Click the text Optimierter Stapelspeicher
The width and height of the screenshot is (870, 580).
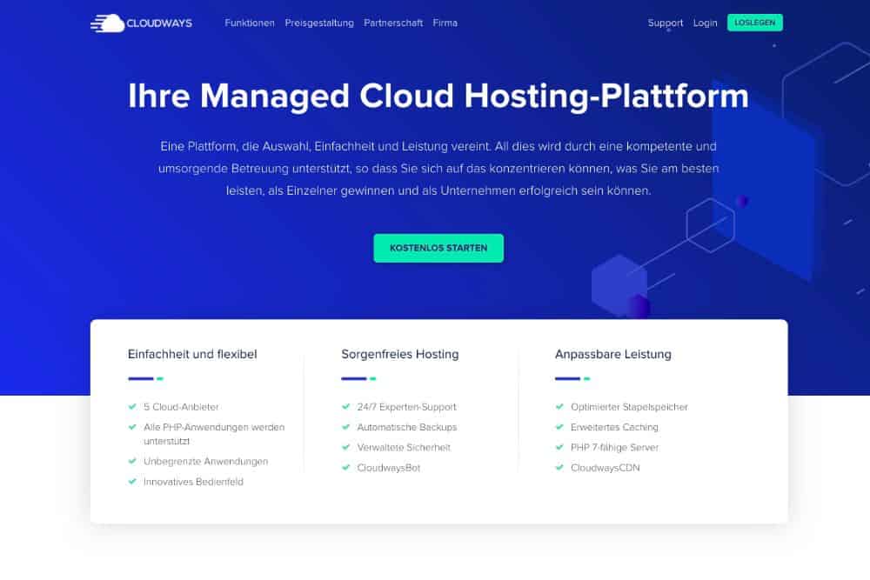click(x=629, y=407)
